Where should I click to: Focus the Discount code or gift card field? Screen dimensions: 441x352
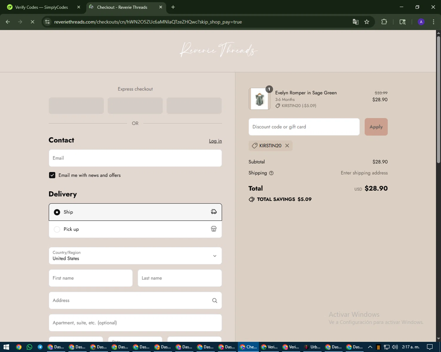(304, 127)
